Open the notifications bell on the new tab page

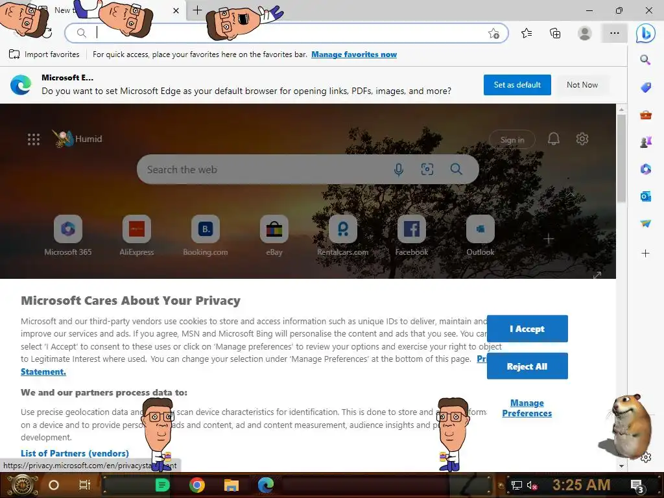(554, 139)
